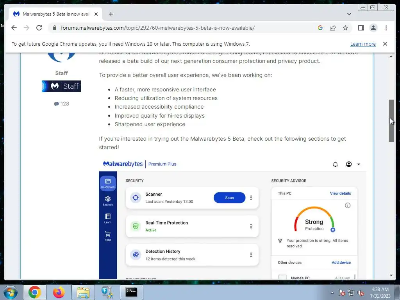Open the tab search dropdown chevron
The height and width of the screenshot is (300, 400).
349,14
